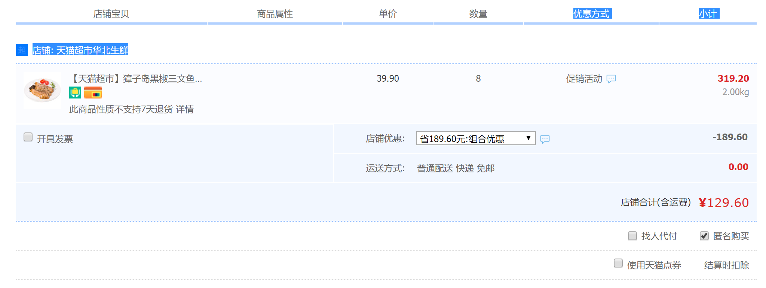Image resolution: width=766 pixels, height=288 pixels.
Task: Click the 商品属性 column header
Action: pyautogui.click(x=275, y=14)
